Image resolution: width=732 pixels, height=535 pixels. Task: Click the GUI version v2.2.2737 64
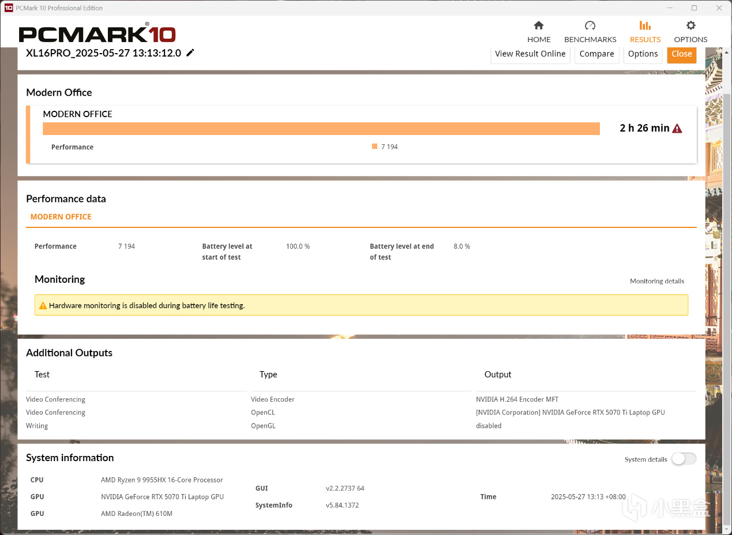coord(345,488)
